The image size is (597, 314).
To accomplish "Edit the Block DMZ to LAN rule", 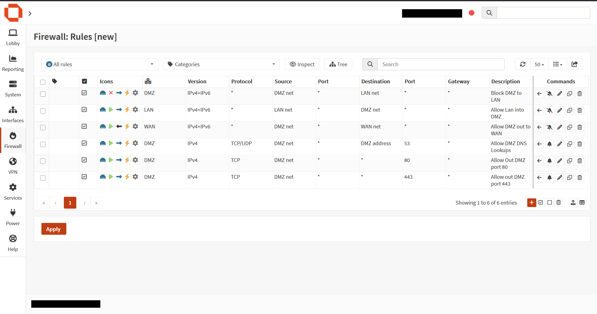I will pos(560,94).
